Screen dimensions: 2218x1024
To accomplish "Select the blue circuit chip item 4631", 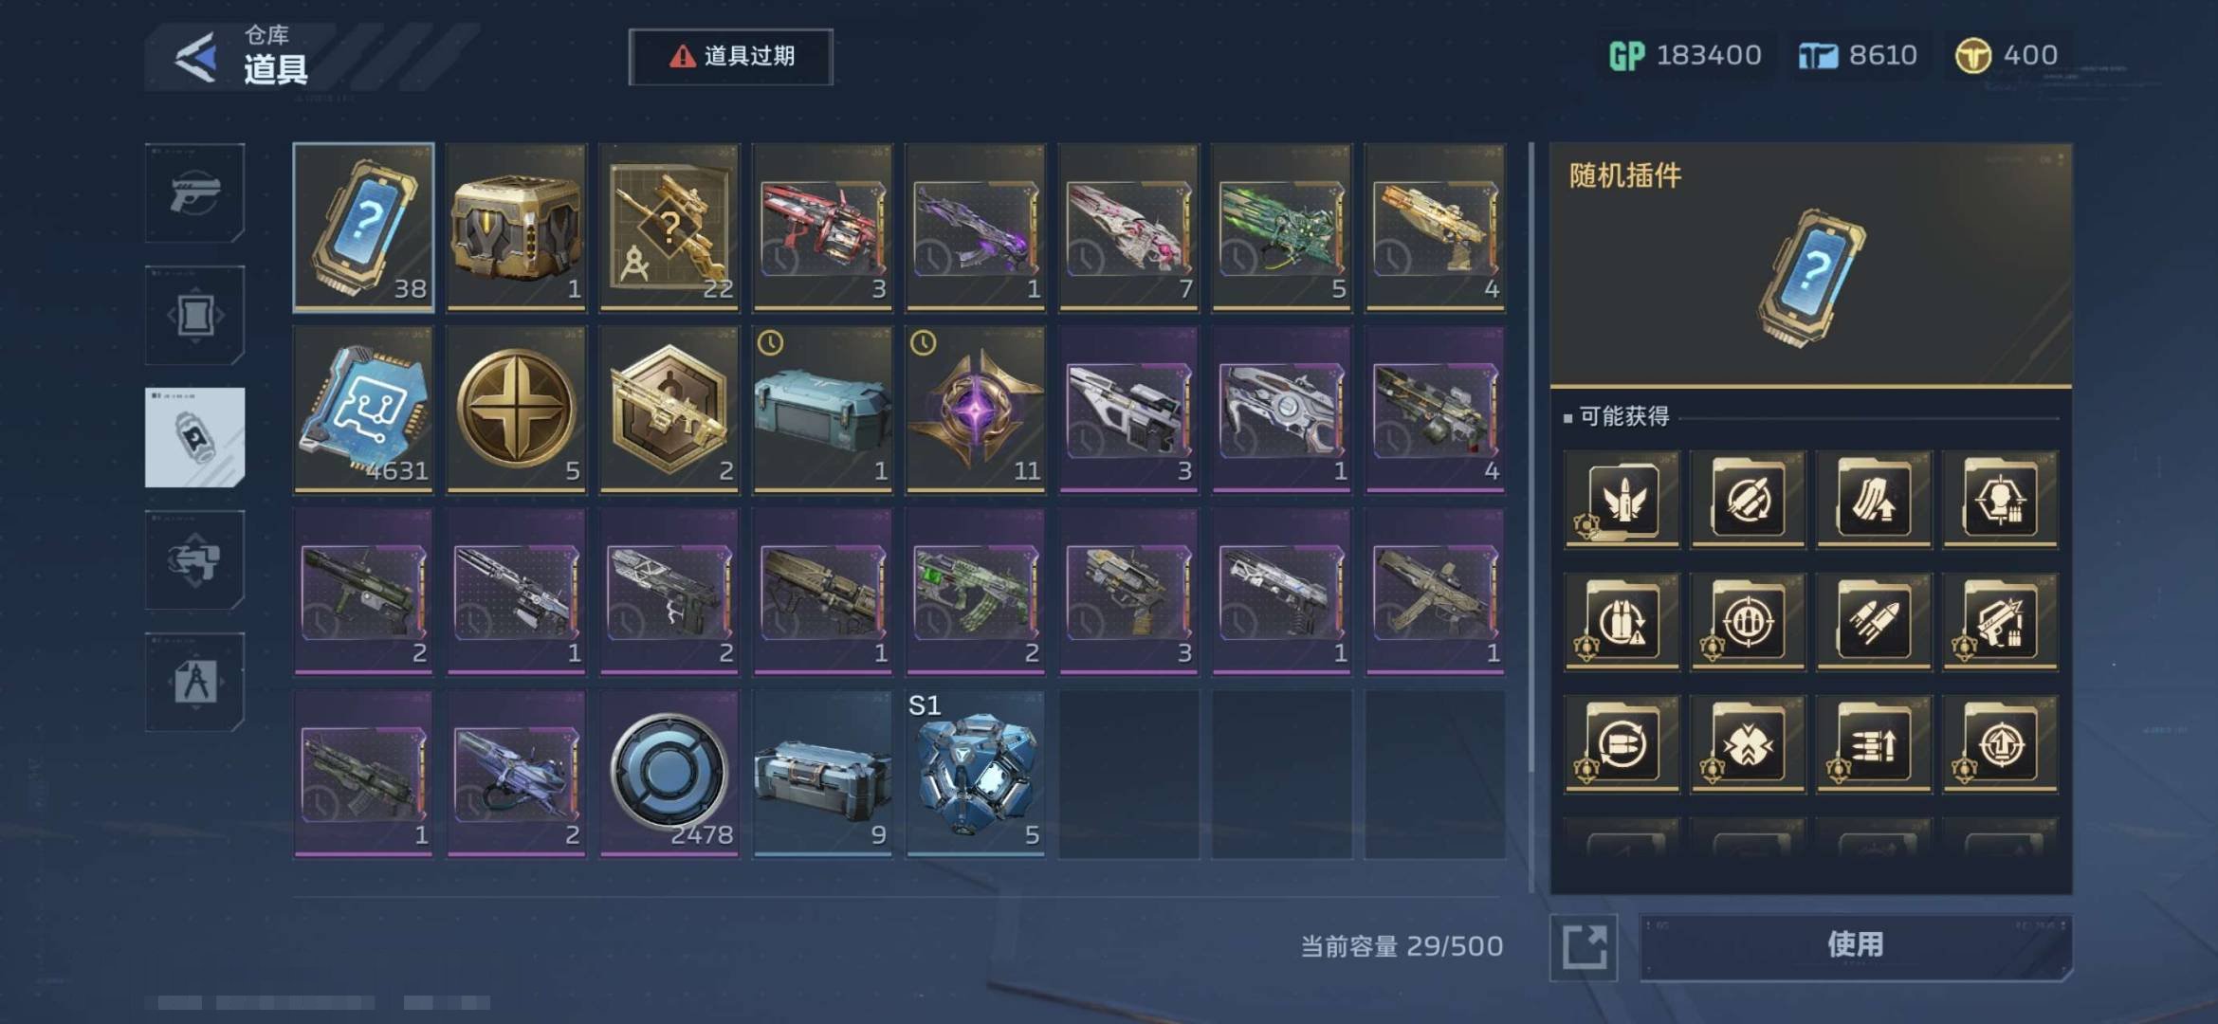I will click(x=363, y=410).
